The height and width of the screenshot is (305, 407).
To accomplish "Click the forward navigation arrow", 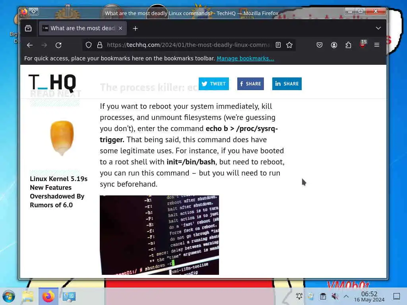I will pos(44,45).
